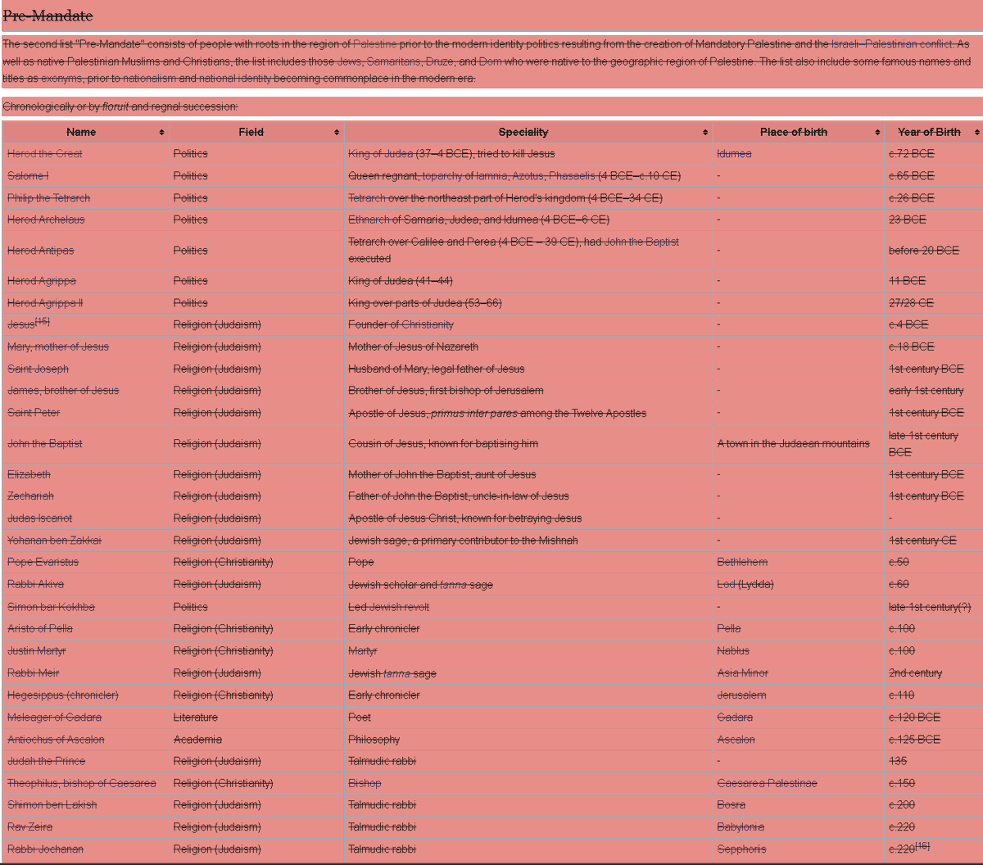Open the Rabbi Jochanan link

[x=46, y=849]
